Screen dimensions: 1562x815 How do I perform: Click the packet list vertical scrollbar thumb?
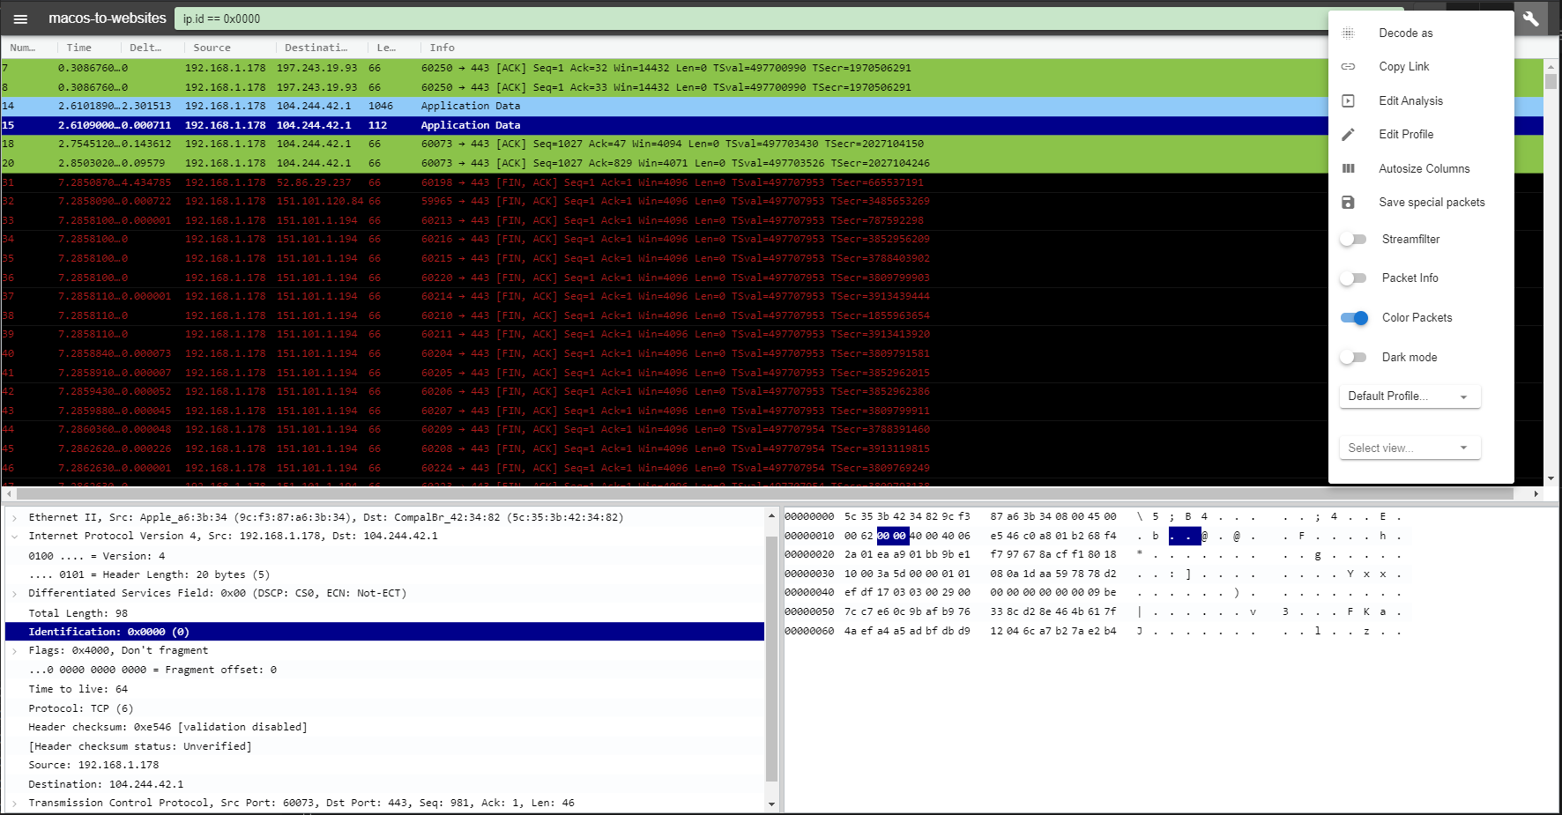pyautogui.click(x=1551, y=82)
